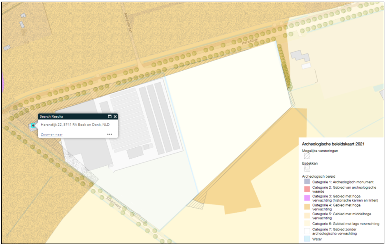Click the 'Archeologisch beleid' legend heading

[319, 176]
